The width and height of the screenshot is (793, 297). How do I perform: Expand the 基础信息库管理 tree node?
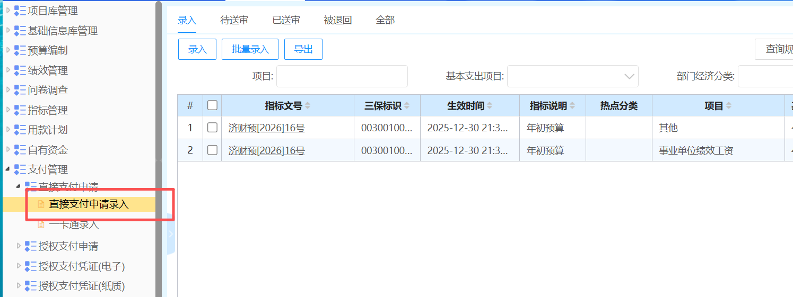tap(8, 31)
